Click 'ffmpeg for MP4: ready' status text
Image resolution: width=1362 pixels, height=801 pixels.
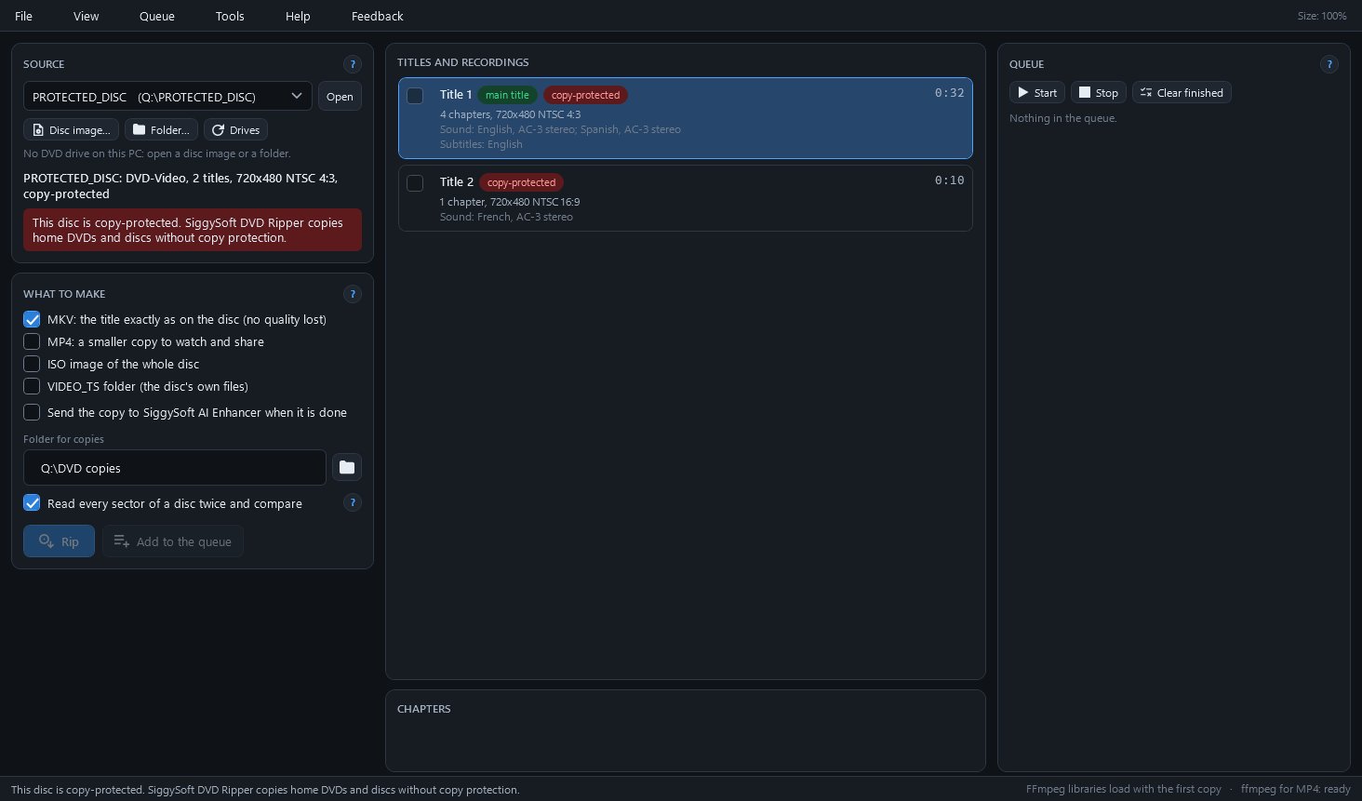point(1296,789)
